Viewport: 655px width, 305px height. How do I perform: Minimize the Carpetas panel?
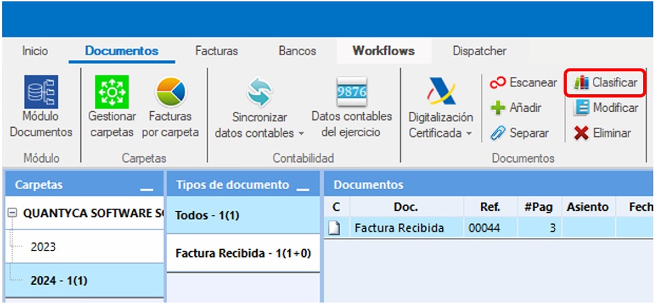[x=147, y=189]
